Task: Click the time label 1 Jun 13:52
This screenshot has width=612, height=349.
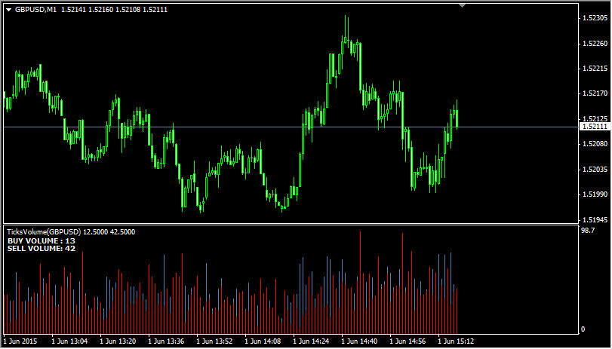Action: click(214, 341)
